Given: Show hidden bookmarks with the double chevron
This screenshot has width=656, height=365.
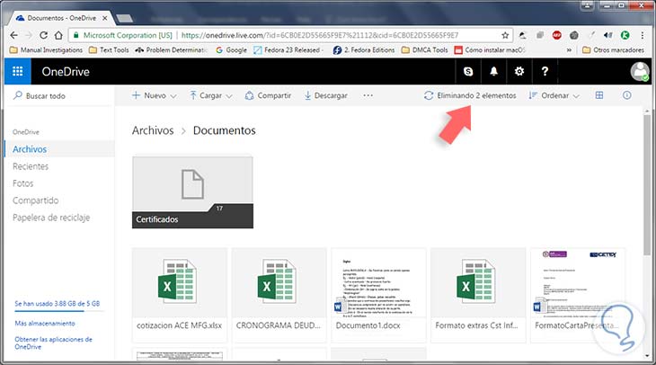Looking at the screenshot, I should coord(569,49).
